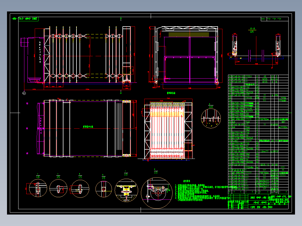Click the GB/T93-1987 cell in row 39
Screen dimensions: 302x226
pyautogui.click(x=238, y=87)
